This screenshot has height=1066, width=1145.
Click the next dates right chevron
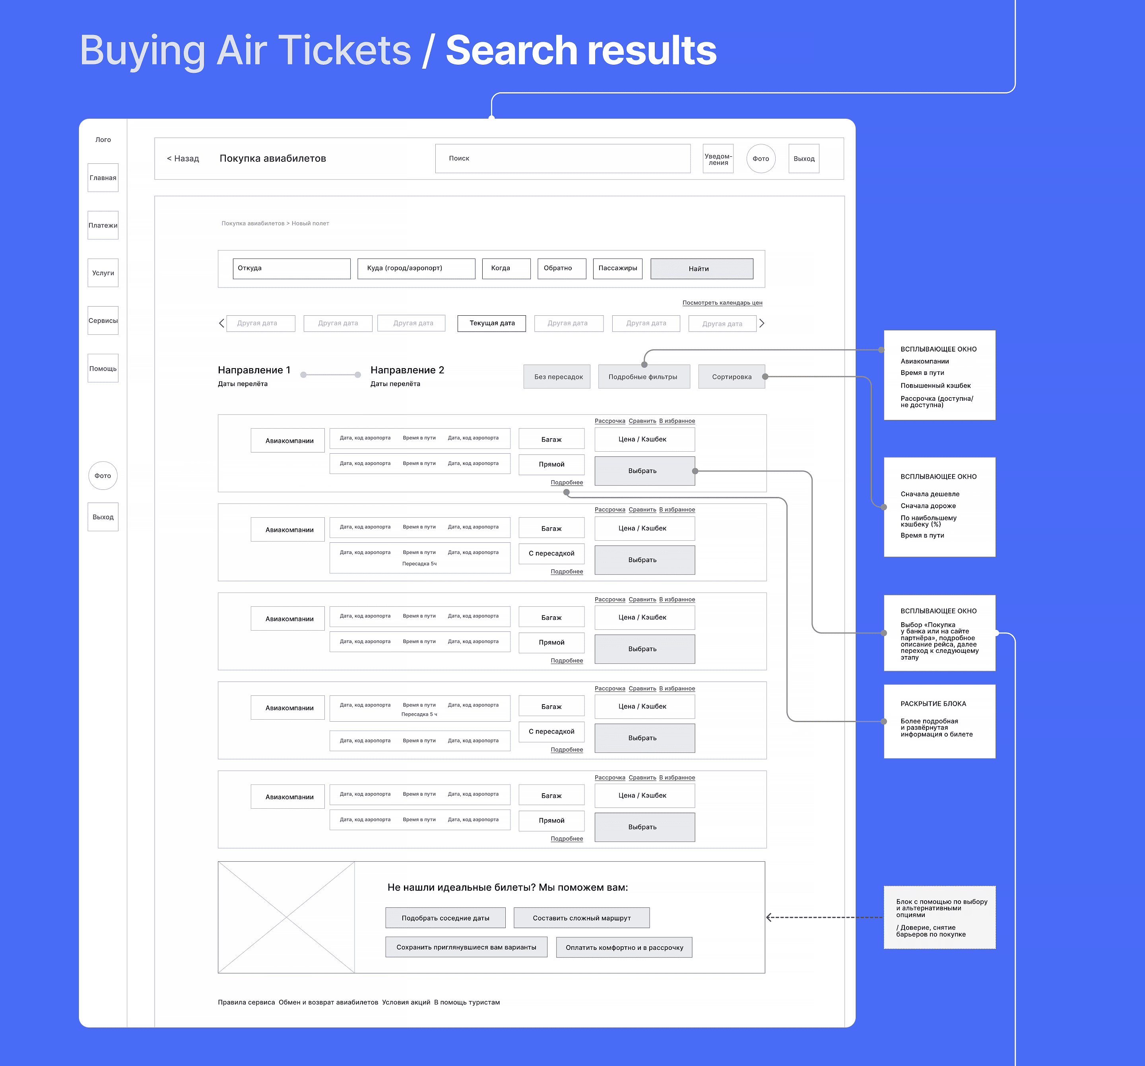point(761,324)
